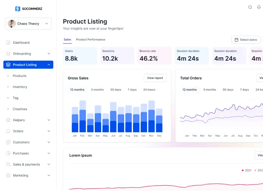The width and height of the screenshot is (263, 191).
Task: Select 7 days in Total Orders
Action: coord(244,90)
